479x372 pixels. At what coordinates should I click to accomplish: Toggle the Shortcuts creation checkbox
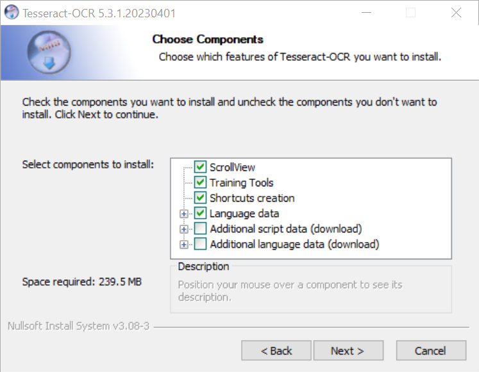pyautogui.click(x=200, y=198)
